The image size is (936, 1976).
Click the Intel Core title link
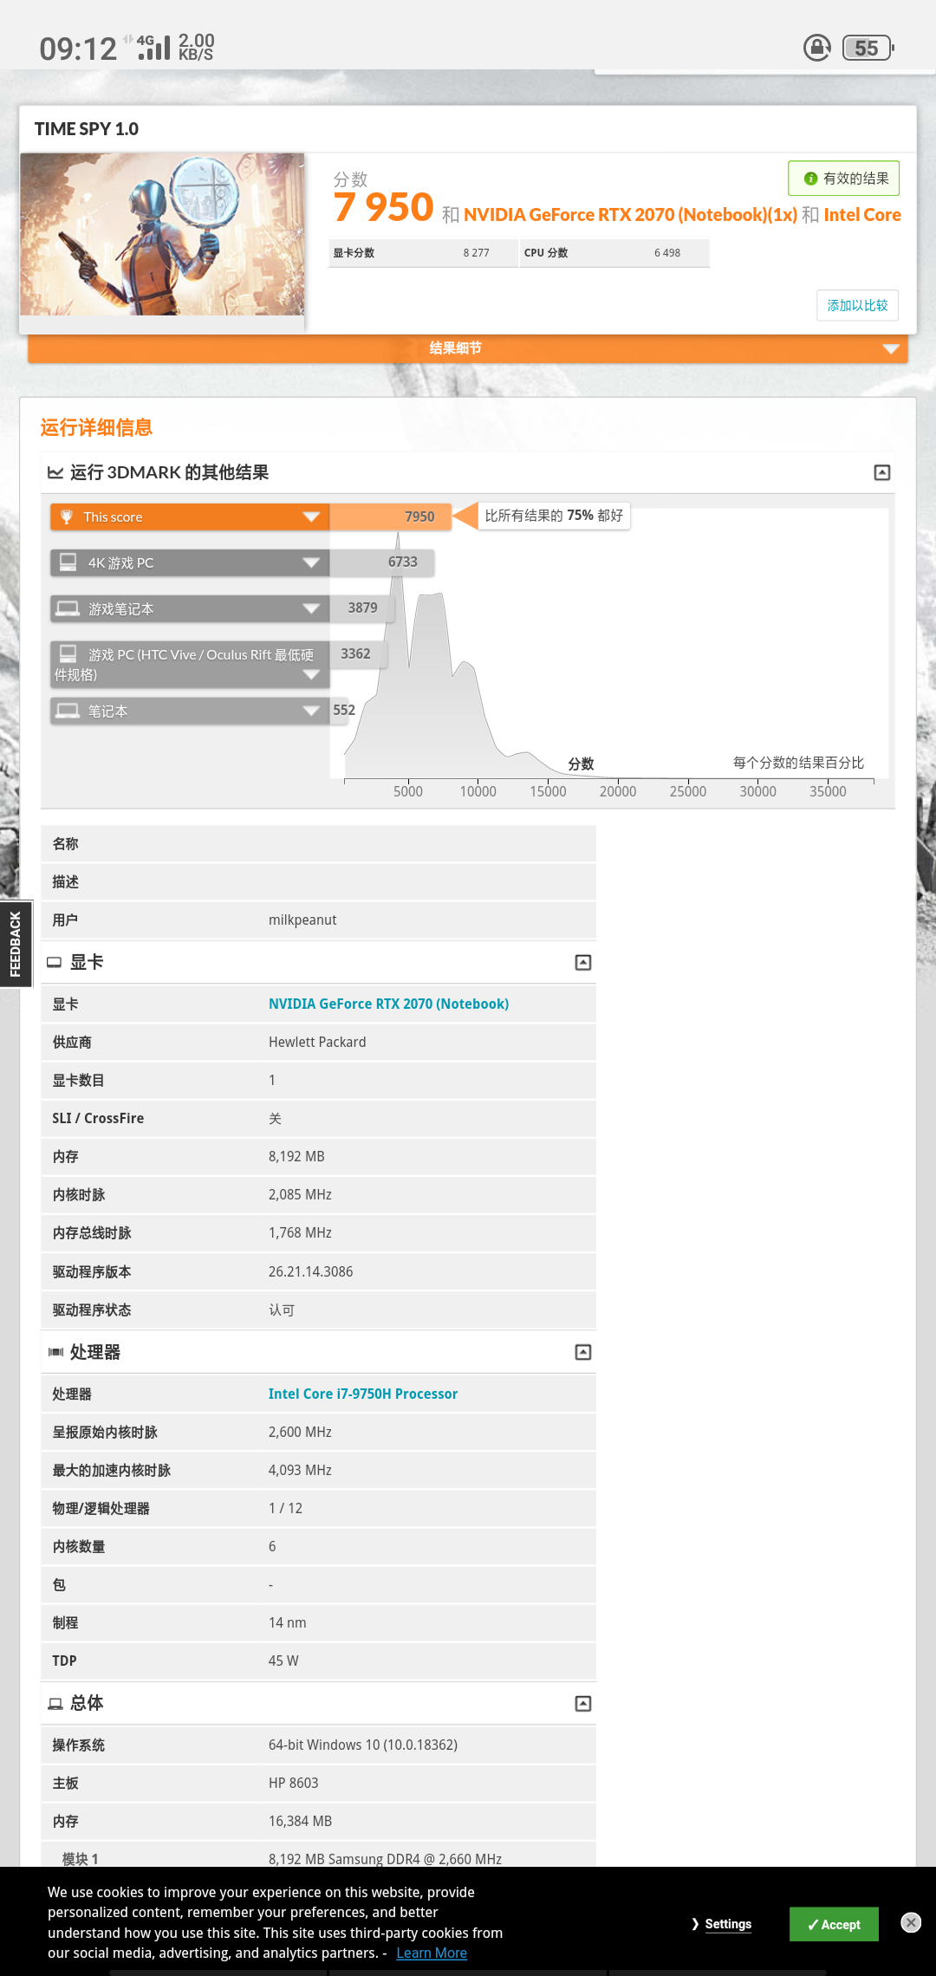coord(862,215)
